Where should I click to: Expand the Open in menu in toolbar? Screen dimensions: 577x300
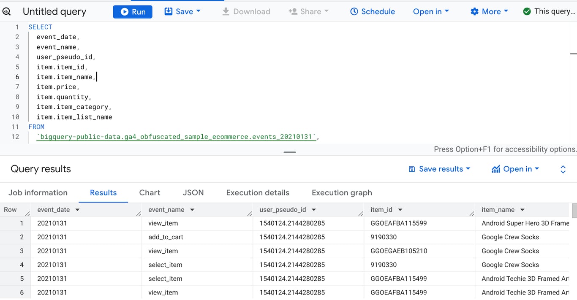click(431, 11)
